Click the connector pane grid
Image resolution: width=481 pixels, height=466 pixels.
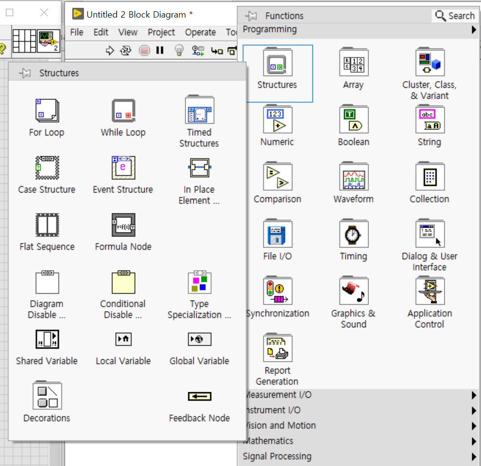coord(24,41)
